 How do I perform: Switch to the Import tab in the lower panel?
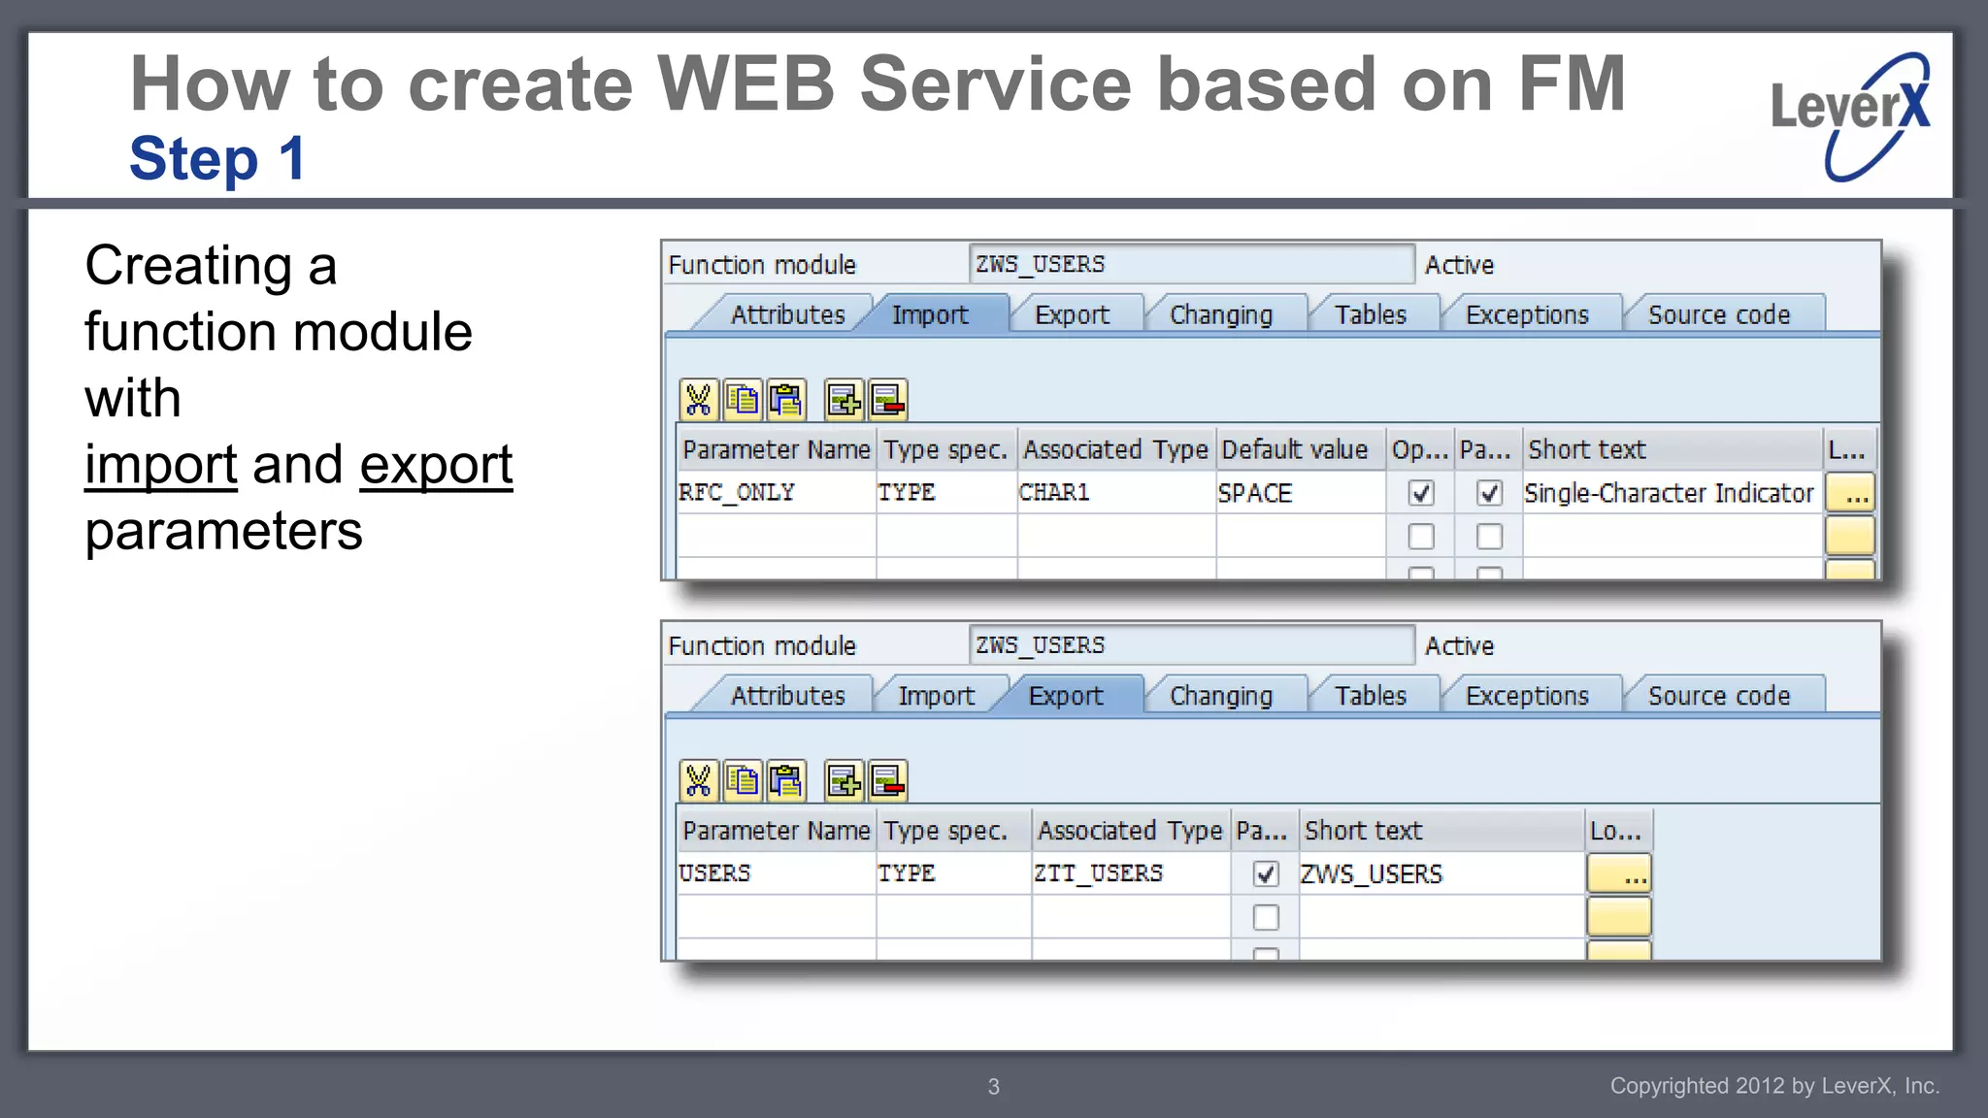pyautogui.click(x=936, y=696)
